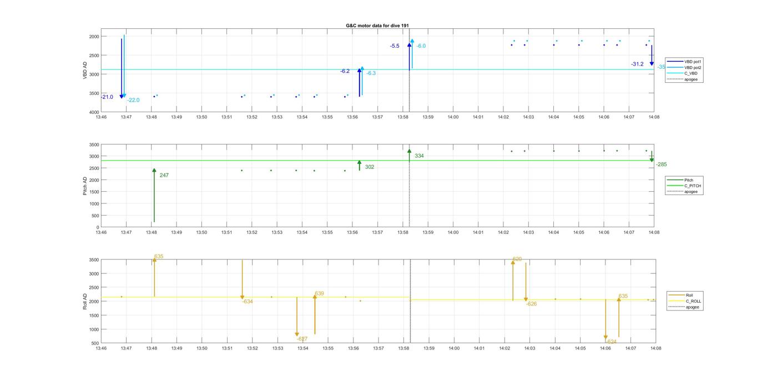The image size is (777, 385).
Task: Click the '-6.2' VBD data label
Action: pyautogui.click(x=345, y=71)
